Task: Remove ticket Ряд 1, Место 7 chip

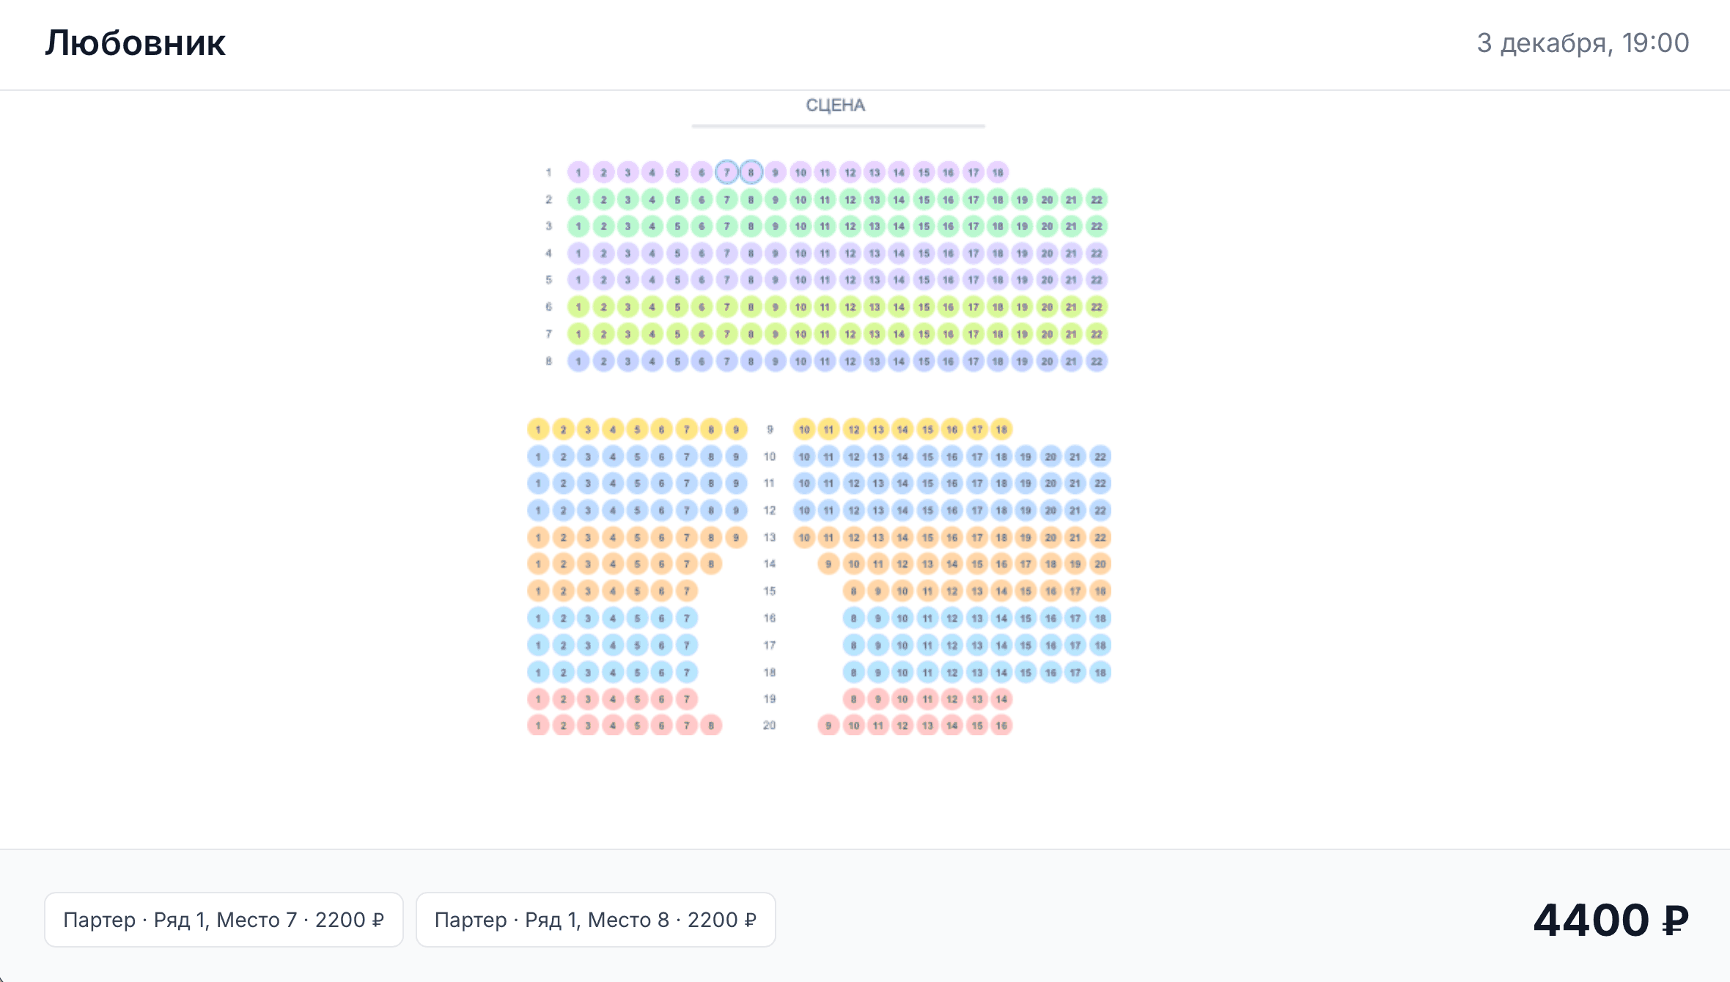Action: coord(224,920)
